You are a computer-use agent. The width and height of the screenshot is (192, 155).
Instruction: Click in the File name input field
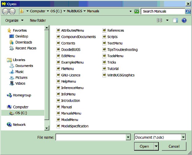click(x=91, y=137)
